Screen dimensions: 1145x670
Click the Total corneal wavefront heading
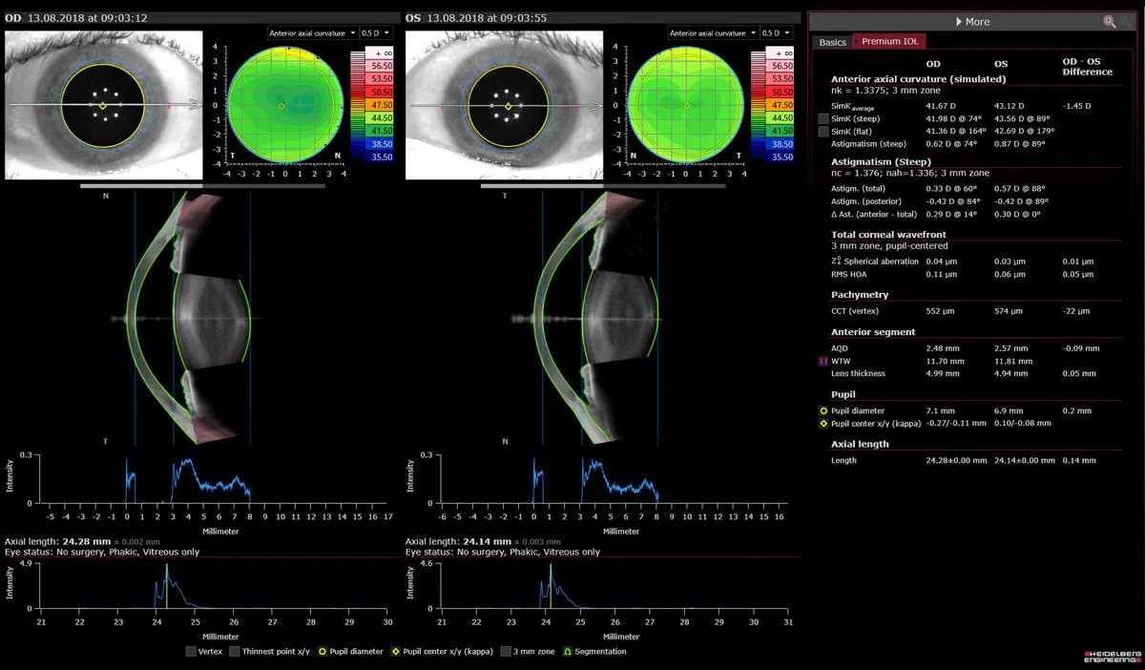888,235
